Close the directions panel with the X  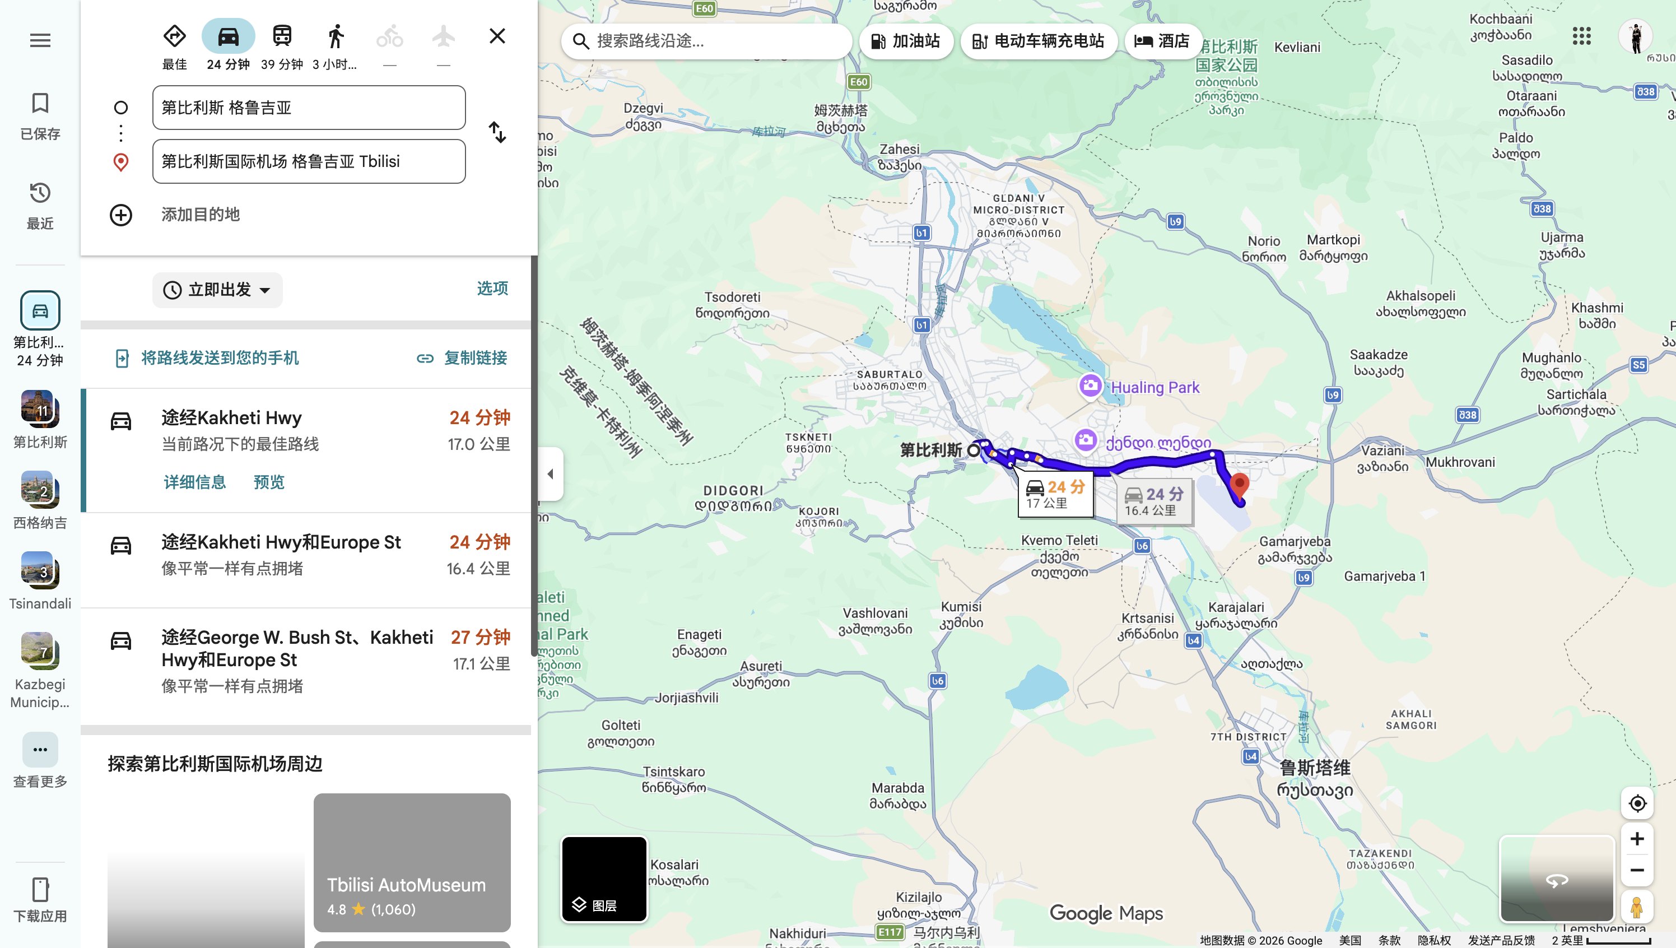(497, 36)
